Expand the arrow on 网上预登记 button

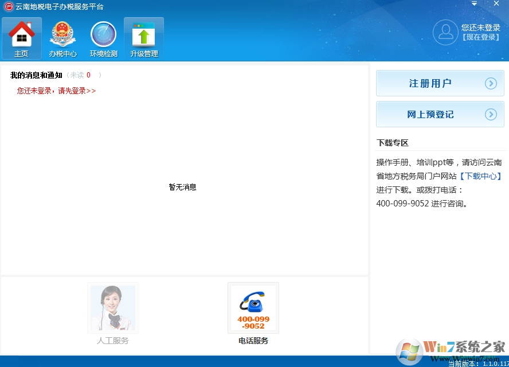click(491, 114)
